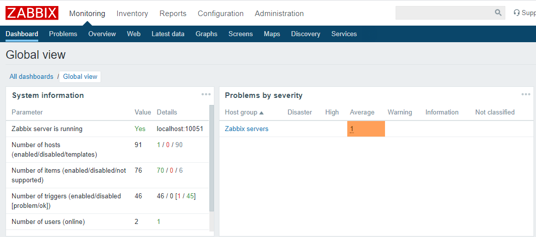
Task: Click the search magnifier icon
Action: [x=498, y=13]
